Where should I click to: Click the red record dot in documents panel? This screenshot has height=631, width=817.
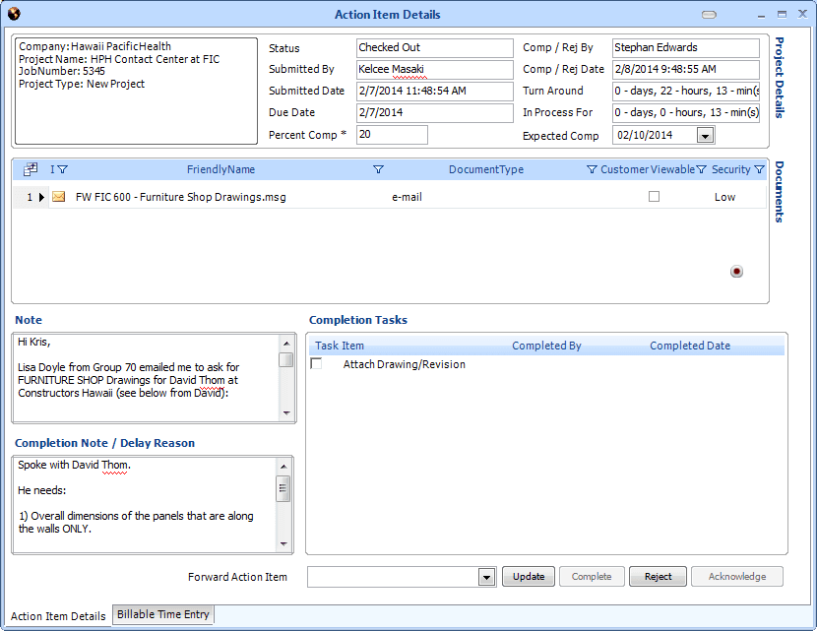tap(736, 272)
